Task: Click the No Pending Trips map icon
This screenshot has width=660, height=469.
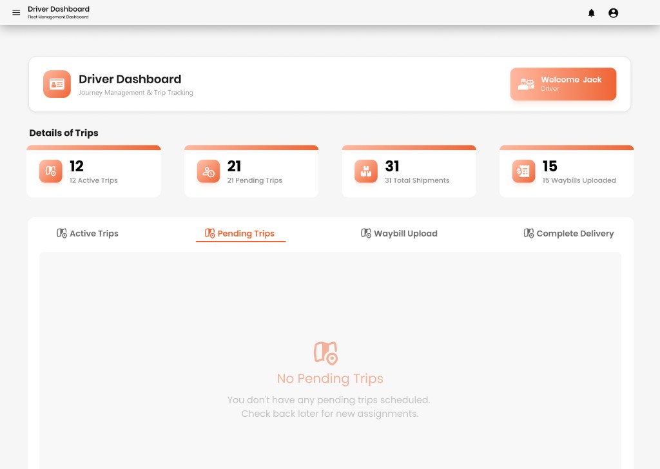Action: pos(325,353)
